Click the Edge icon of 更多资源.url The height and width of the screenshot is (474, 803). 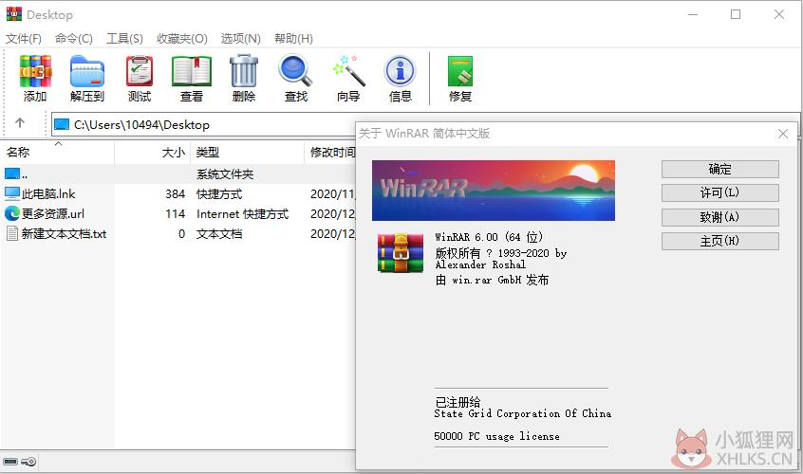pyautogui.click(x=12, y=213)
